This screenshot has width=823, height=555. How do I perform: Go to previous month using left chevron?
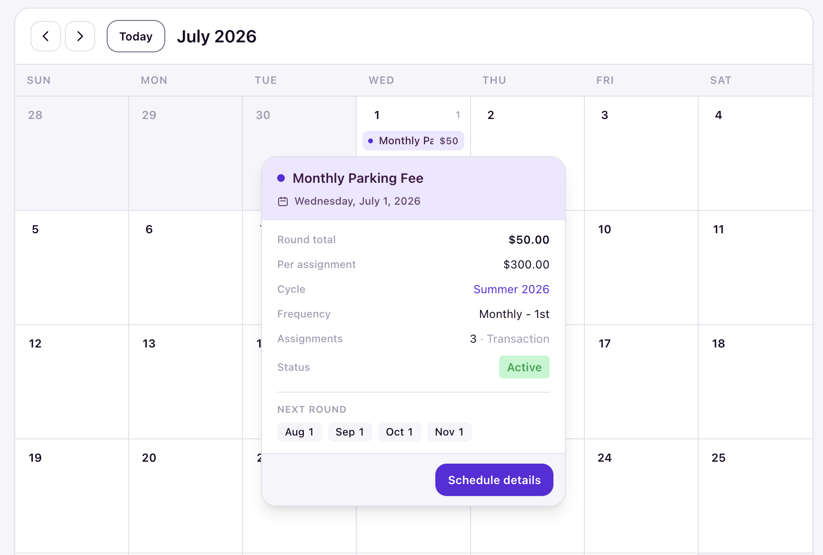click(x=46, y=36)
